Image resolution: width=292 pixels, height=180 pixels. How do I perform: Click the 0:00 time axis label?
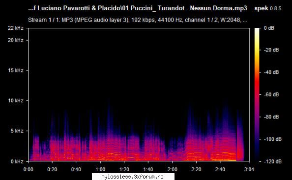point(29,169)
